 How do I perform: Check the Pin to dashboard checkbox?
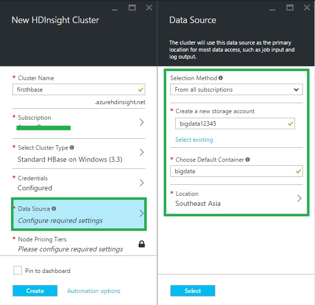[x=17, y=271]
